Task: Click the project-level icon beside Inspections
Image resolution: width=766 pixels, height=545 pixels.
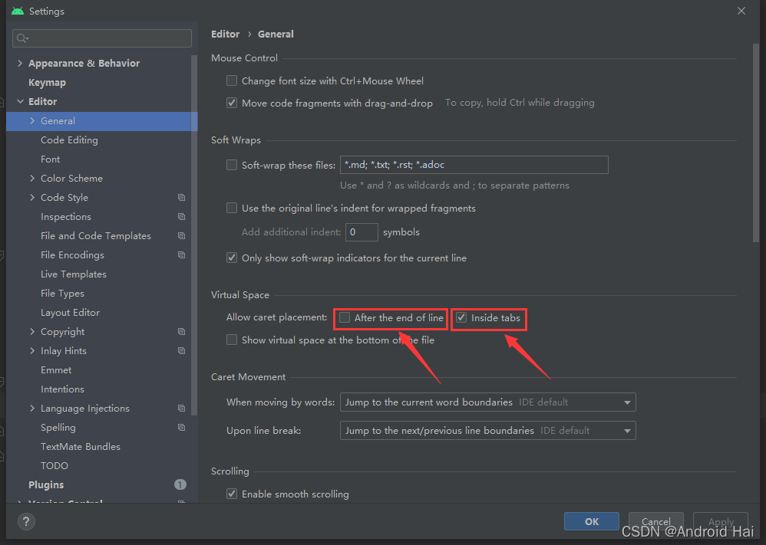Action: 181,217
